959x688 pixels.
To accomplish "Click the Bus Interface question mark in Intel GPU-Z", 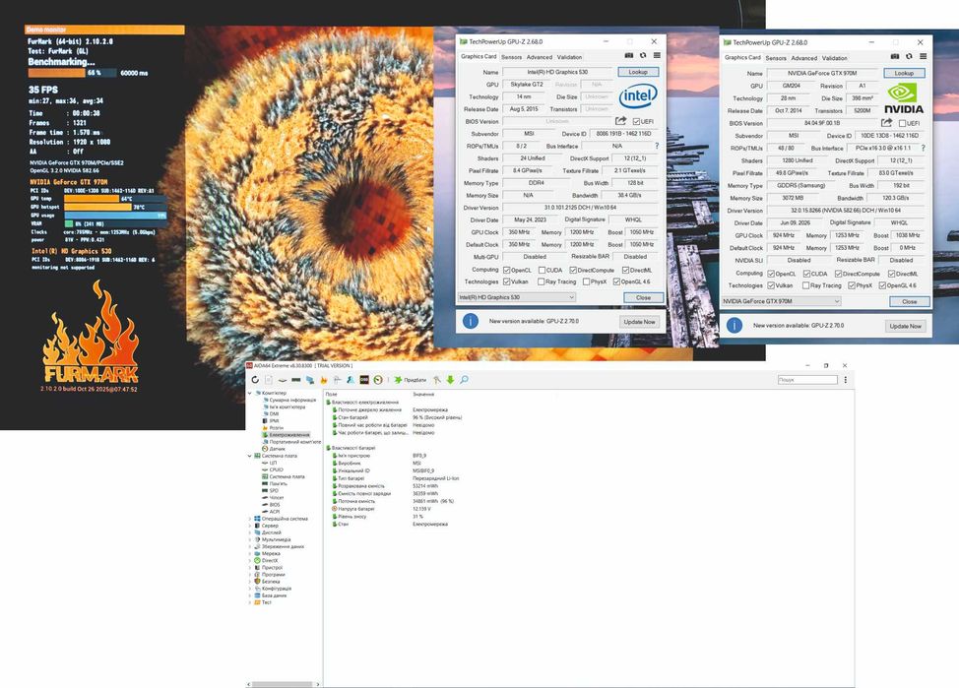I will (x=657, y=146).
